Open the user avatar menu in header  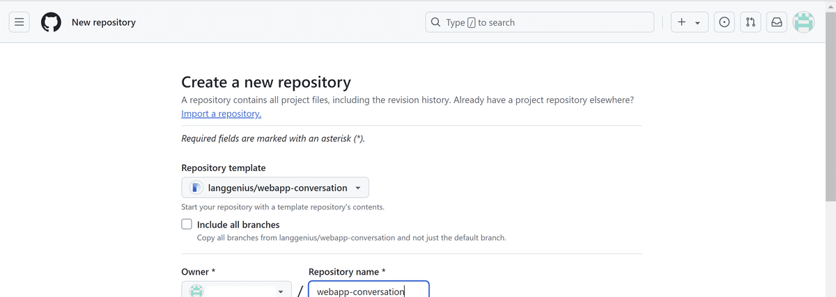[x=804, y=22]
